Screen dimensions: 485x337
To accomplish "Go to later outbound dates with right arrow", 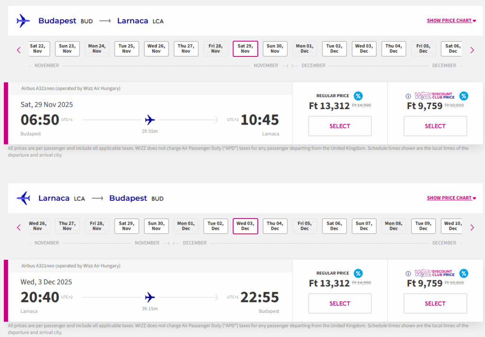I will tap(472, 50).
